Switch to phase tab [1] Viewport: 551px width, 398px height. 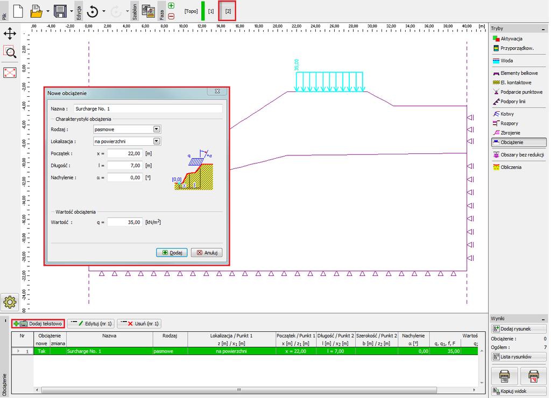pos(211,11)
